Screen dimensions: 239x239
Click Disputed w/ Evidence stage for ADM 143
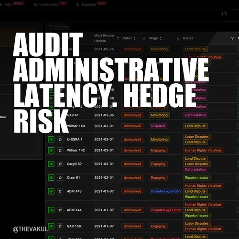tap(165, 191)
